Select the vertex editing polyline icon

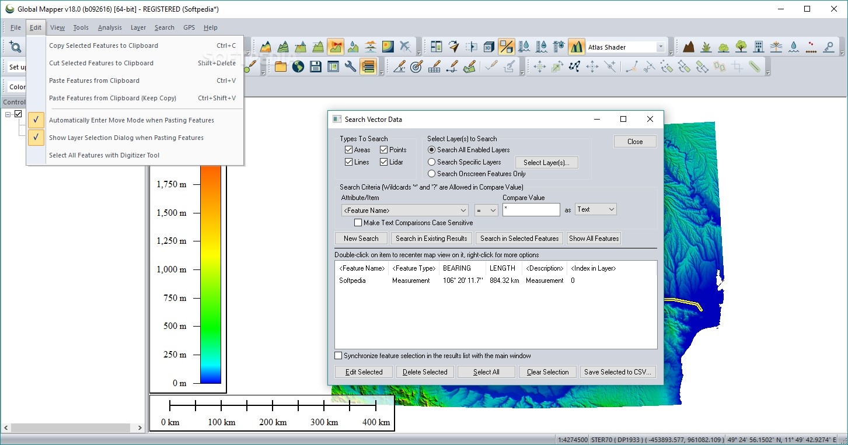(575, 66)
